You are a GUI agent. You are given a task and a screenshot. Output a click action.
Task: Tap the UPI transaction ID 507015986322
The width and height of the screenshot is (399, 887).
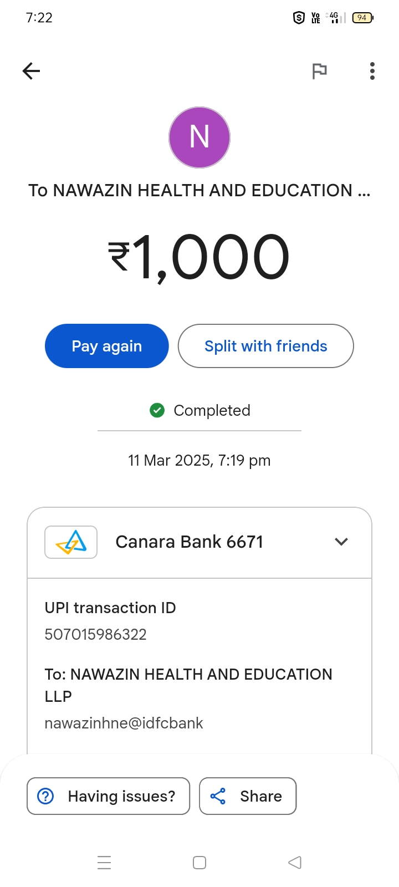click(96, 634)
